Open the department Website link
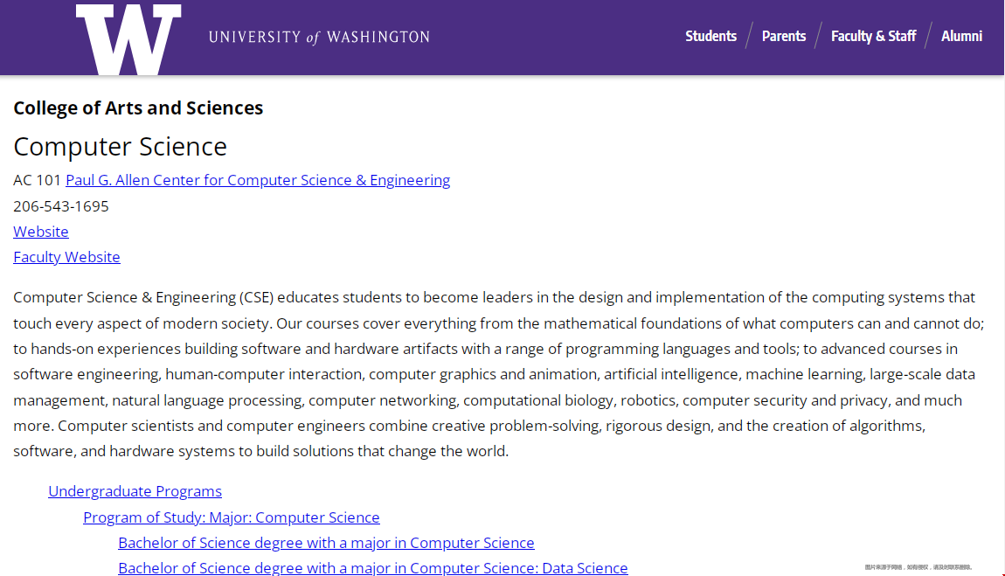Image resolution: width=1005 pixels, height=576 pixels. (40, 231)
